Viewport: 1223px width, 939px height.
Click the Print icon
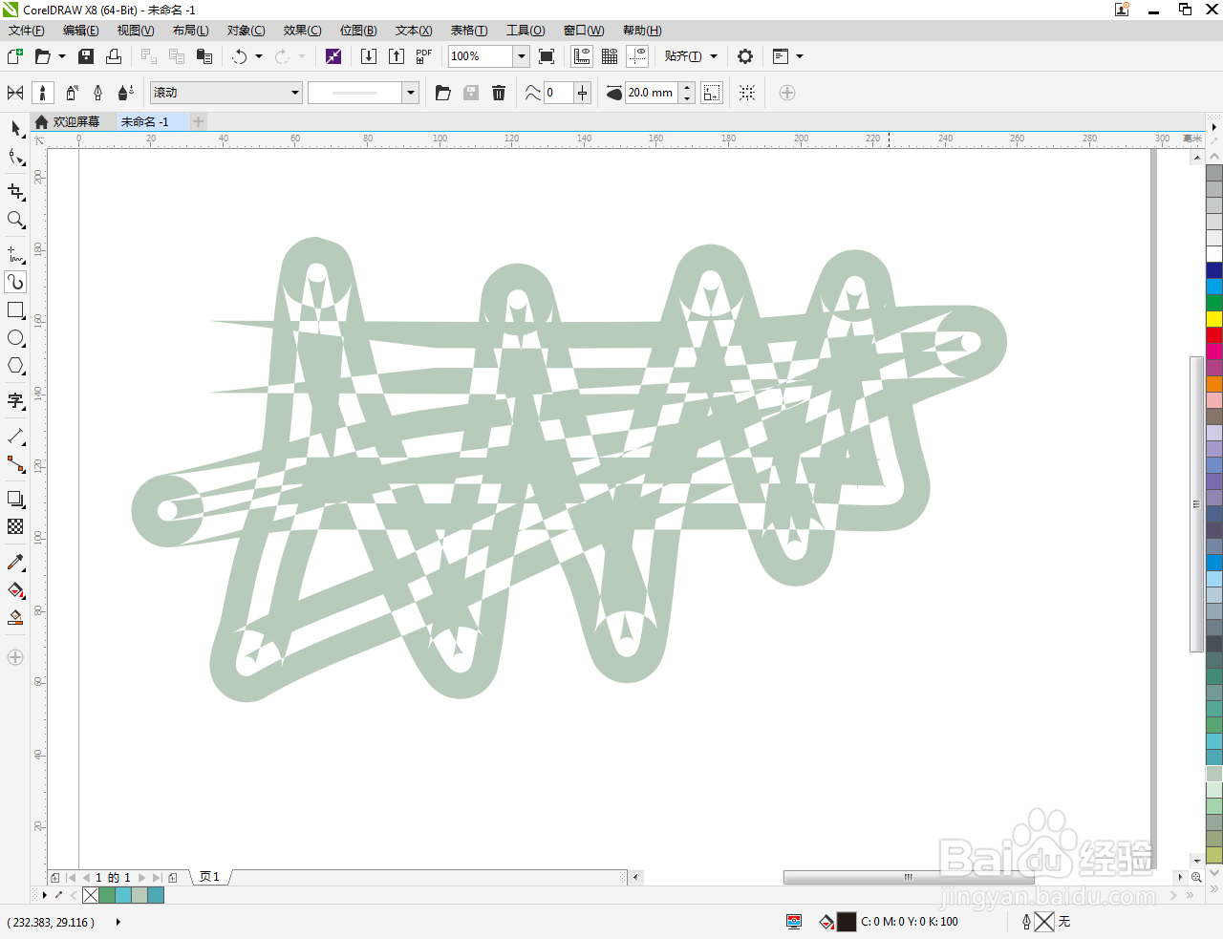[x=114, y=56]
